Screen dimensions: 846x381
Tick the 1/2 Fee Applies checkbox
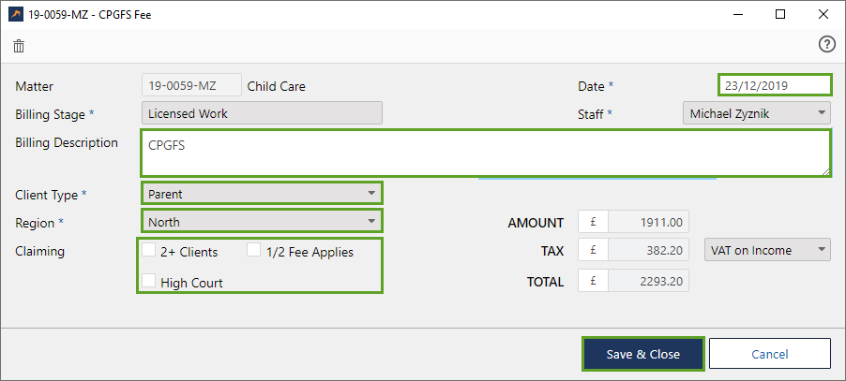(x=253, y=251)
